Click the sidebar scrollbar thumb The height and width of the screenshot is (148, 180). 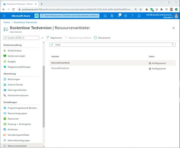coord(44,97)
